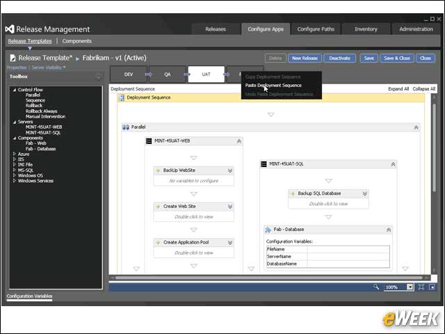The height and width of the screenshot is (334, 445).
Task: Open the zoom percentage dropdown
Action: (x=410, y=287)
